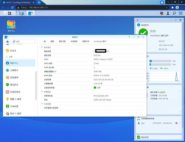Switch to the Synology 帳戶 tab

pyautogui.click(x=100, y=41)
